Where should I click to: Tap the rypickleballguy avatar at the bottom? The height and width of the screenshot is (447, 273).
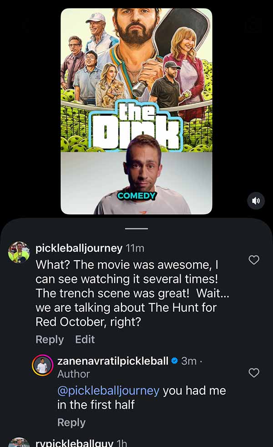click(19, 442)
